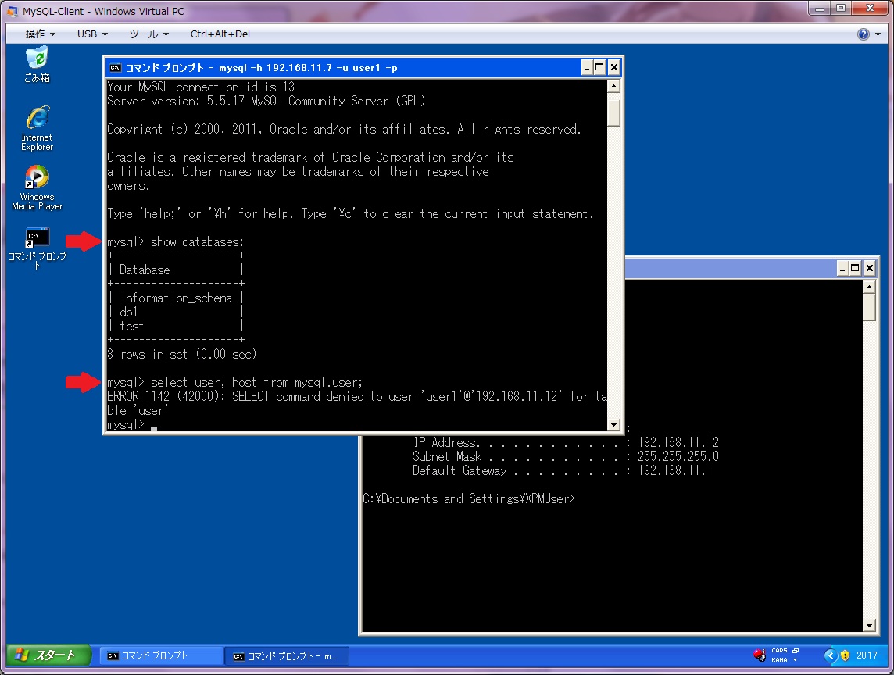
Task: Click the Default Gateway 192.168.11.1 line
Action: pos(562,470)
